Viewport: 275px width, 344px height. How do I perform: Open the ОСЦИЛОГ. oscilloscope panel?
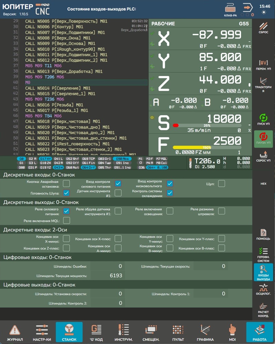(x=263, y=289)
